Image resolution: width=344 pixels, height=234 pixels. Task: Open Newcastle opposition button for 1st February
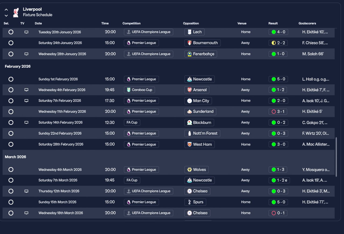pos(199,79)
